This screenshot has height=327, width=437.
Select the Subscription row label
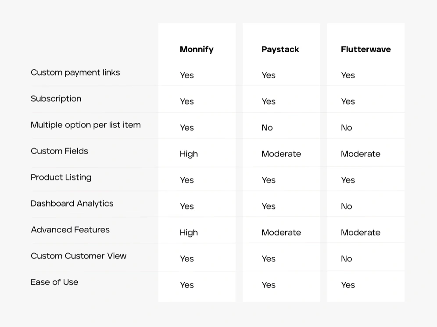(56, 99)
